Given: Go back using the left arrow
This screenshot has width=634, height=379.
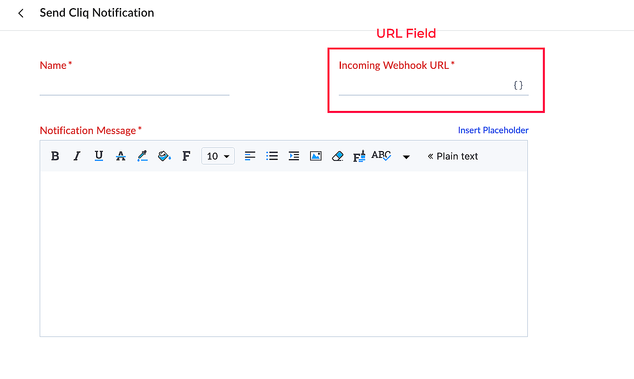Looking at the screenshot, I should pos(21,13).
